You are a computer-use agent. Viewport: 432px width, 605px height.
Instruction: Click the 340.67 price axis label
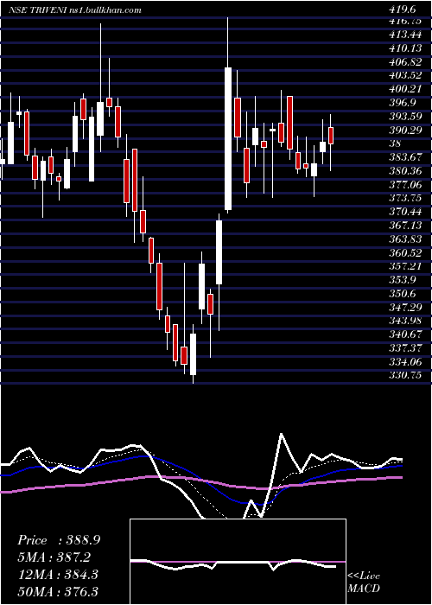[x=405, y=335]
